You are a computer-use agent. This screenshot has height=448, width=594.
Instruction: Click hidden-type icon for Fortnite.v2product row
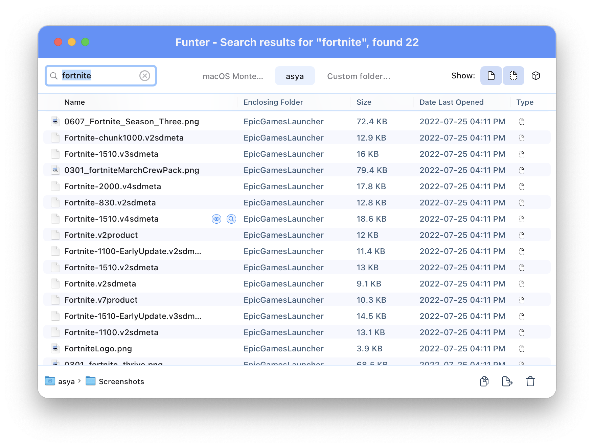click(522, 235)
